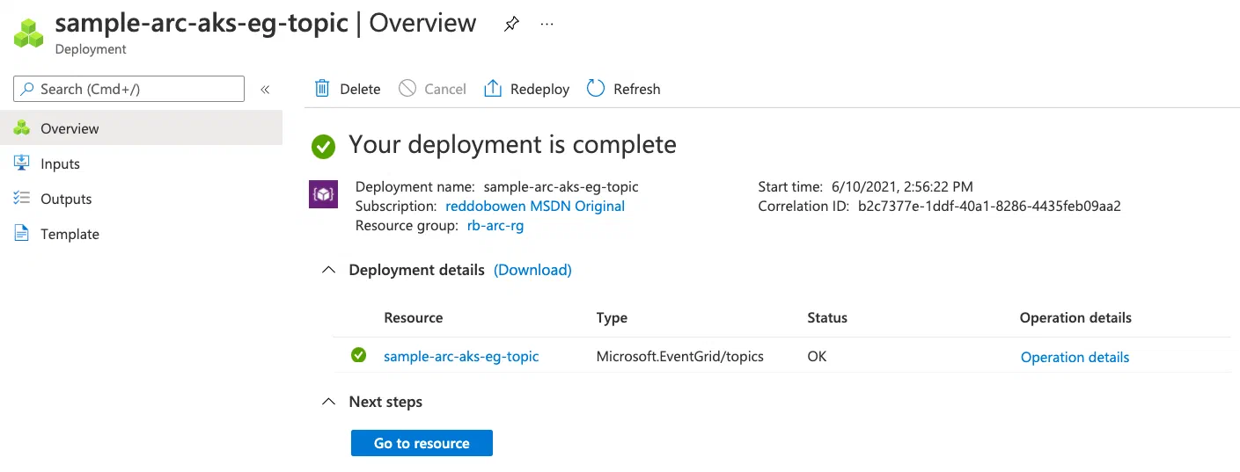Click the Go to resource button
The image size is (1240, 472).
pos(422,443)
